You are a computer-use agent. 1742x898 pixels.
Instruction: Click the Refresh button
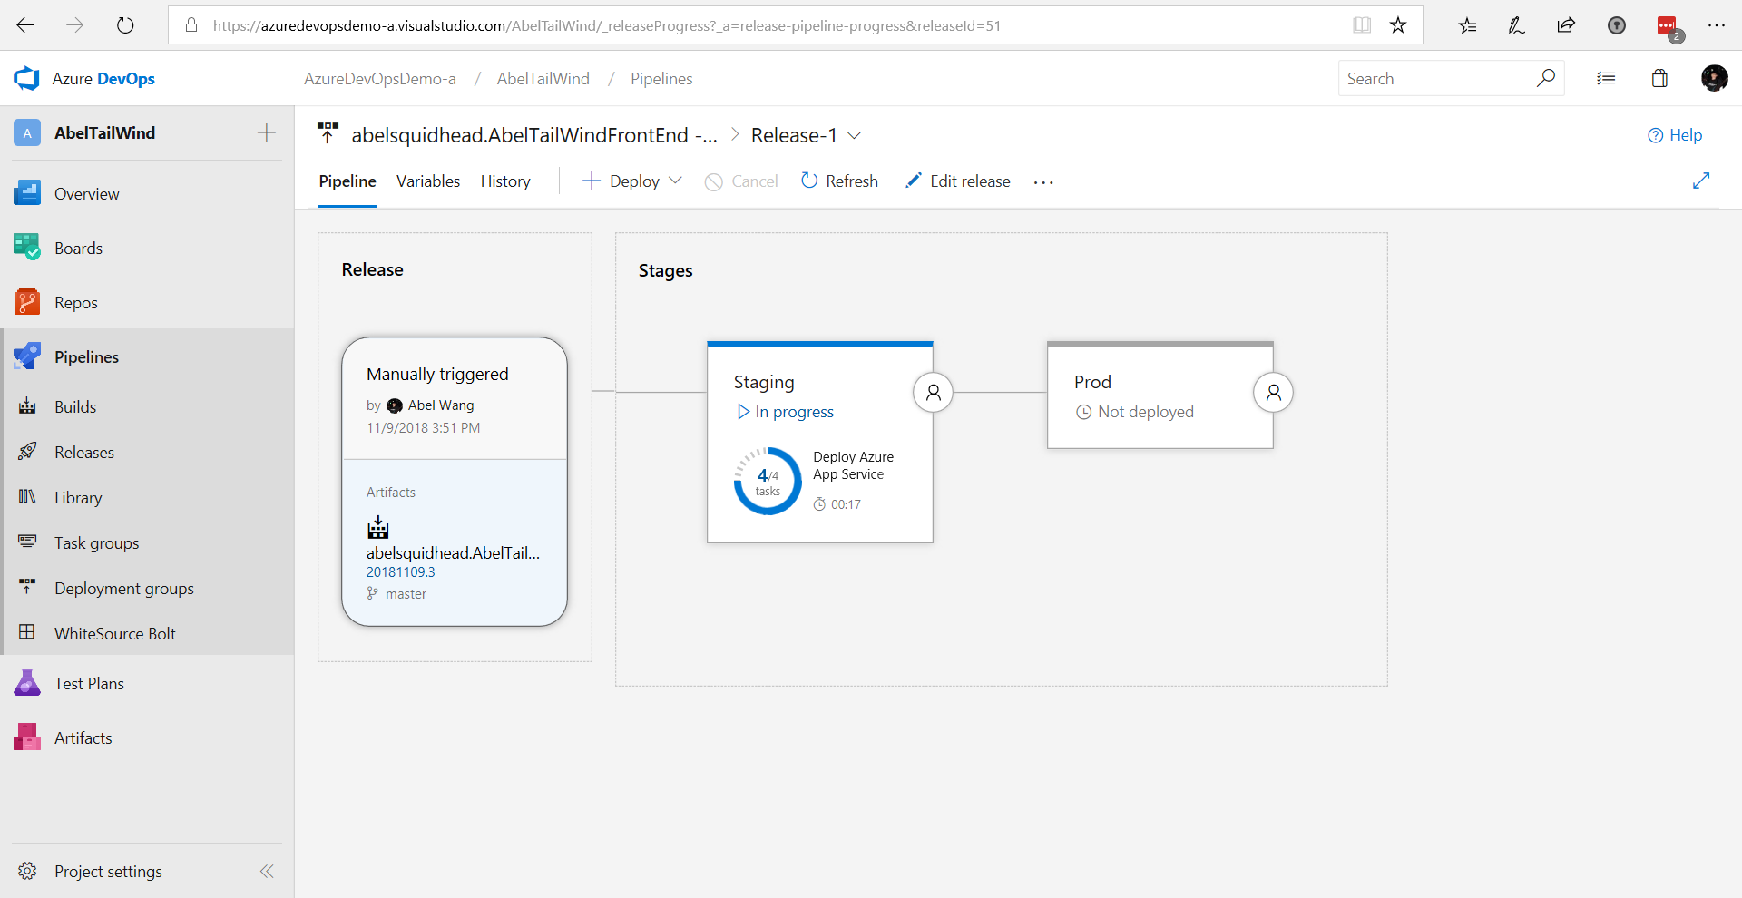[839, 181]
